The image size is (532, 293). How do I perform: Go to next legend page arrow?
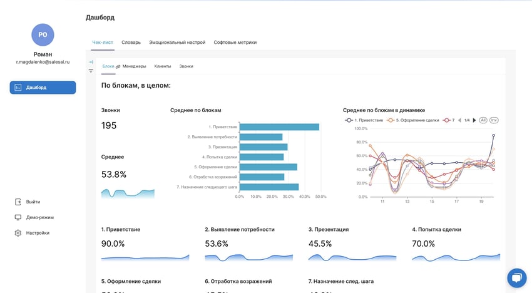474,120
